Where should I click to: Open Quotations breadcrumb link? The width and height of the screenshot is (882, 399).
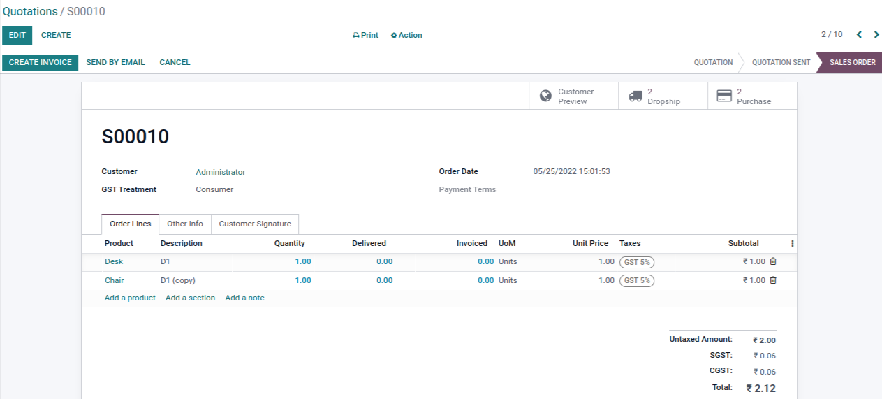click(30, 12)
